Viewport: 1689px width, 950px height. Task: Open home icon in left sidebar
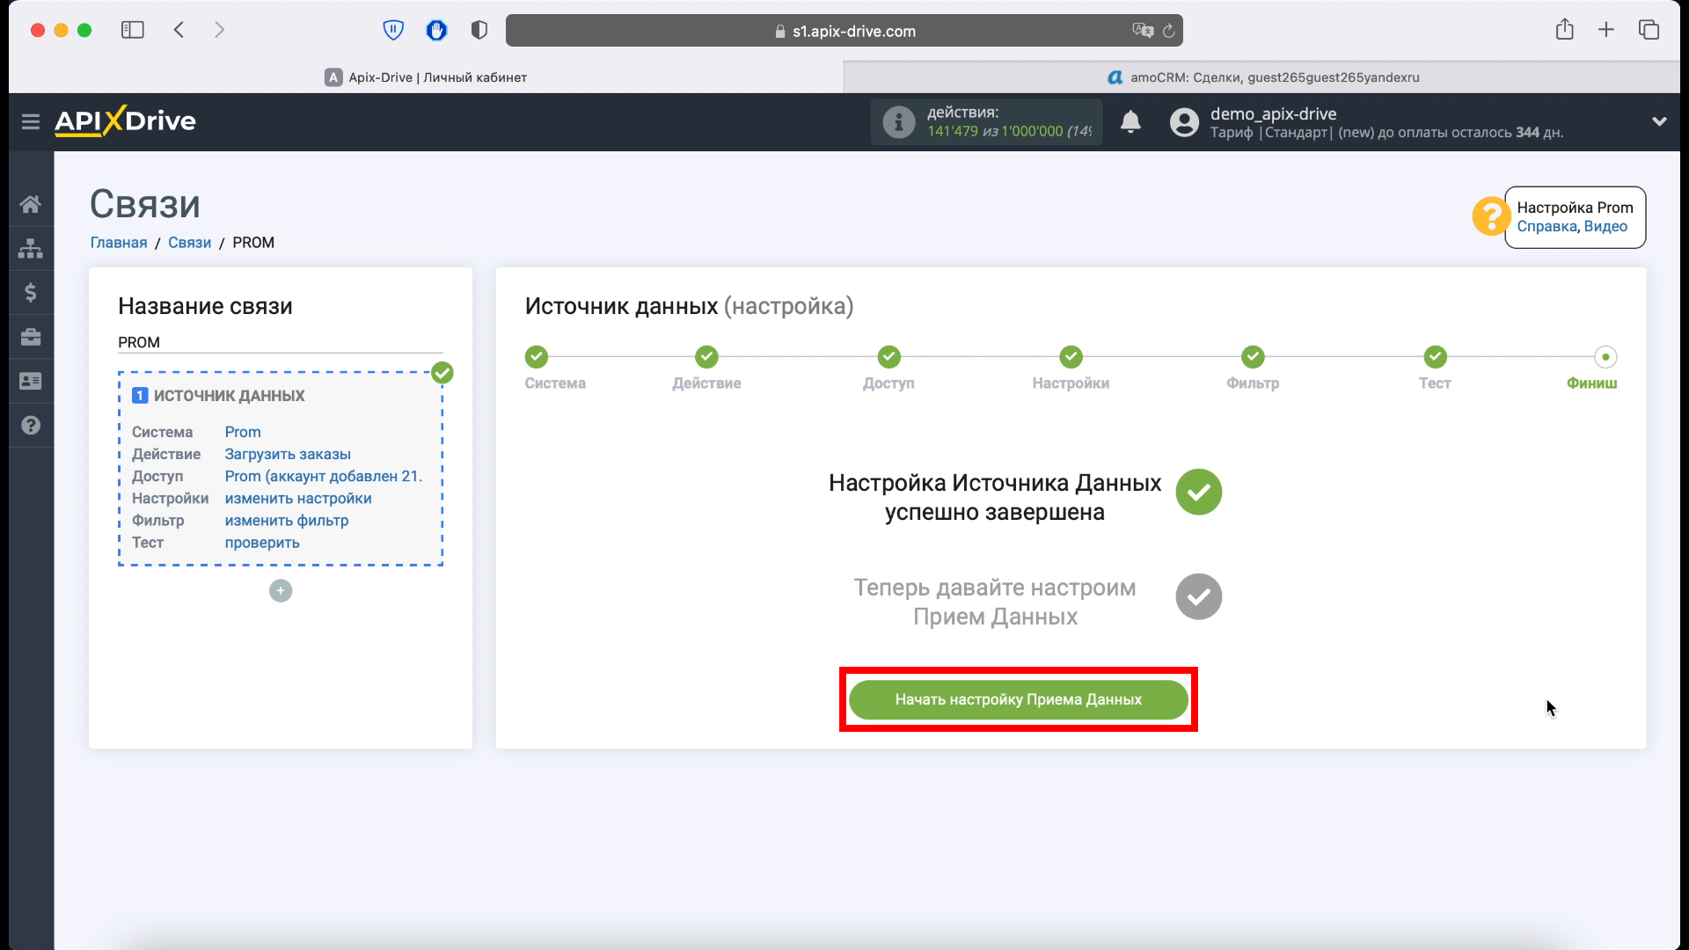pos(31,204)
